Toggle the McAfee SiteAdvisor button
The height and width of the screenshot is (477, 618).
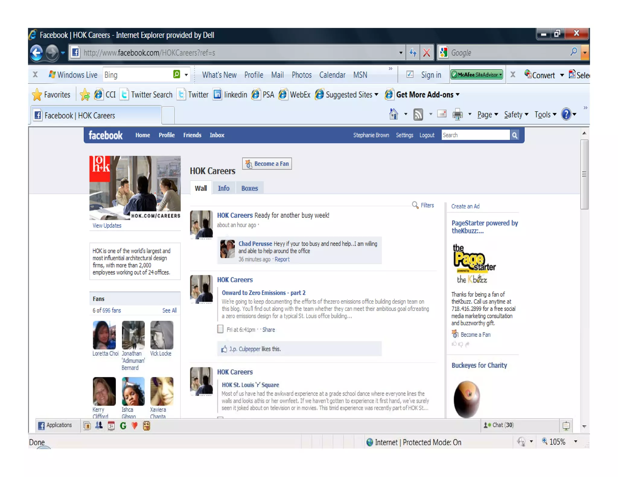pyautogui.click(x=476, y=74)
